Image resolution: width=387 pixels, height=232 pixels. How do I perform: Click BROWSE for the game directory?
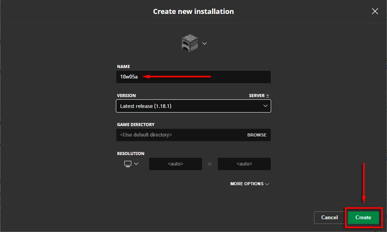(257, 135)
